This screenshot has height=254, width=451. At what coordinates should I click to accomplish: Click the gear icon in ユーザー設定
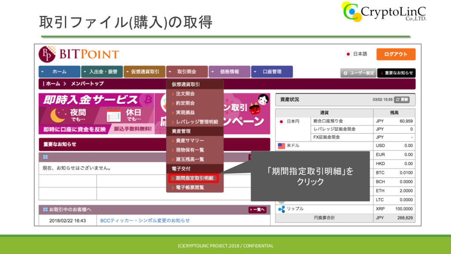(345, 73)
